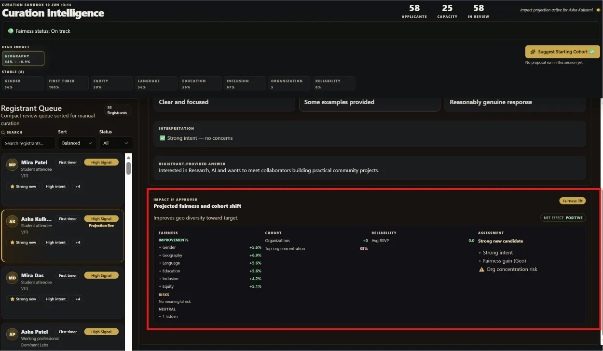The height and width of the screenshot is (351, 603).
Task: Select the Language stable metric card
Action: click(x=157, y=83)
